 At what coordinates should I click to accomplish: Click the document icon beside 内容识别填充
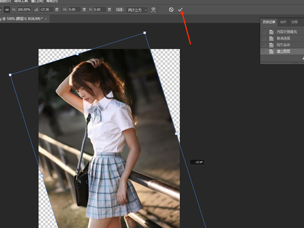(271, 32)
